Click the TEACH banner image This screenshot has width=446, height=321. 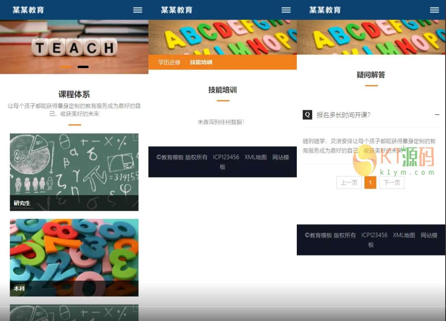point(74,47)
